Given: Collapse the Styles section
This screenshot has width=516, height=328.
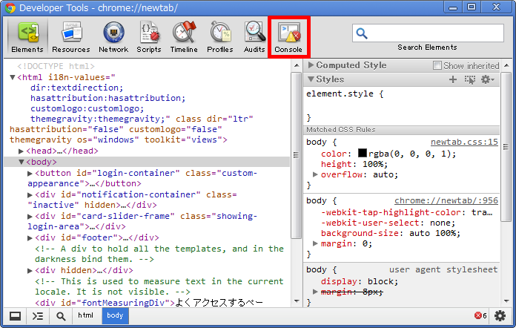Looking at the screenshot, I should (311, 79).
